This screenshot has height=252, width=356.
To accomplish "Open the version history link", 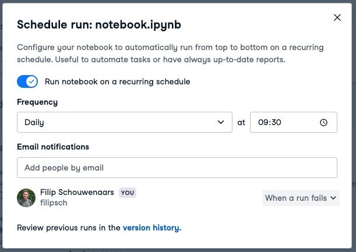I will click(152, 228).
